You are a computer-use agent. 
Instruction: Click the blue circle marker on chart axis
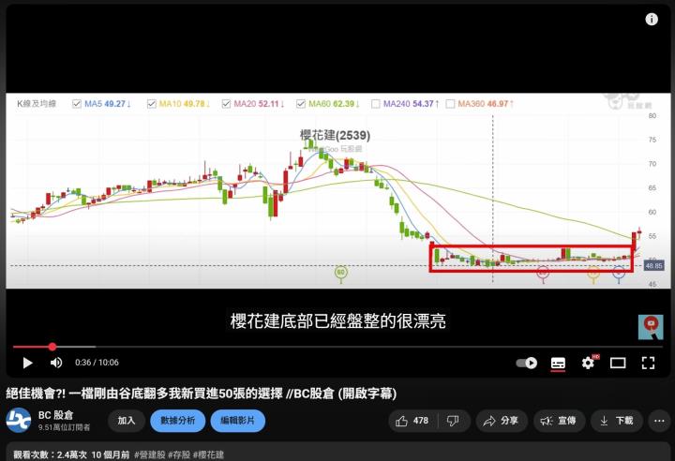pyautogui.click(x=619, y=273)
